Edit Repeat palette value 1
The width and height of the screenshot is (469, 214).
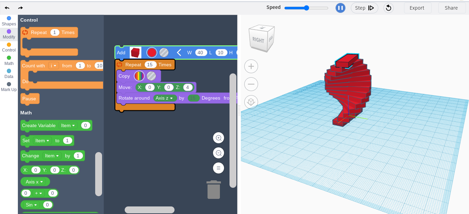point(55,32)
